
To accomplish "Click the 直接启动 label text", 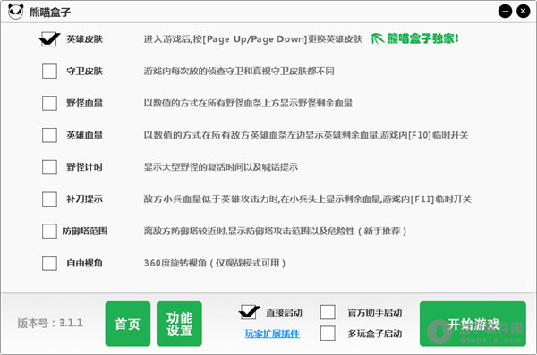I will [x=285, y=313].
